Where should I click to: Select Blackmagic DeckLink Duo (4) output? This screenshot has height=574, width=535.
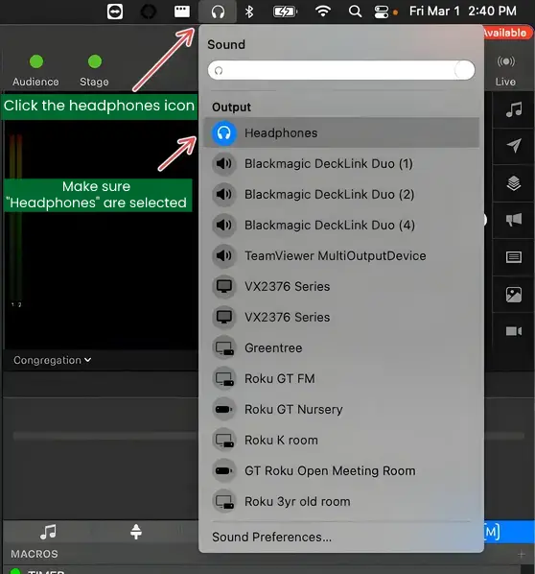(341, 226)
